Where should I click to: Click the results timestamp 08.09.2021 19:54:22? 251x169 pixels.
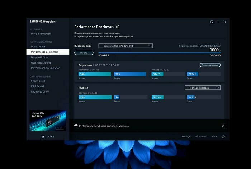pyautogui.click(x=108, y=65)
